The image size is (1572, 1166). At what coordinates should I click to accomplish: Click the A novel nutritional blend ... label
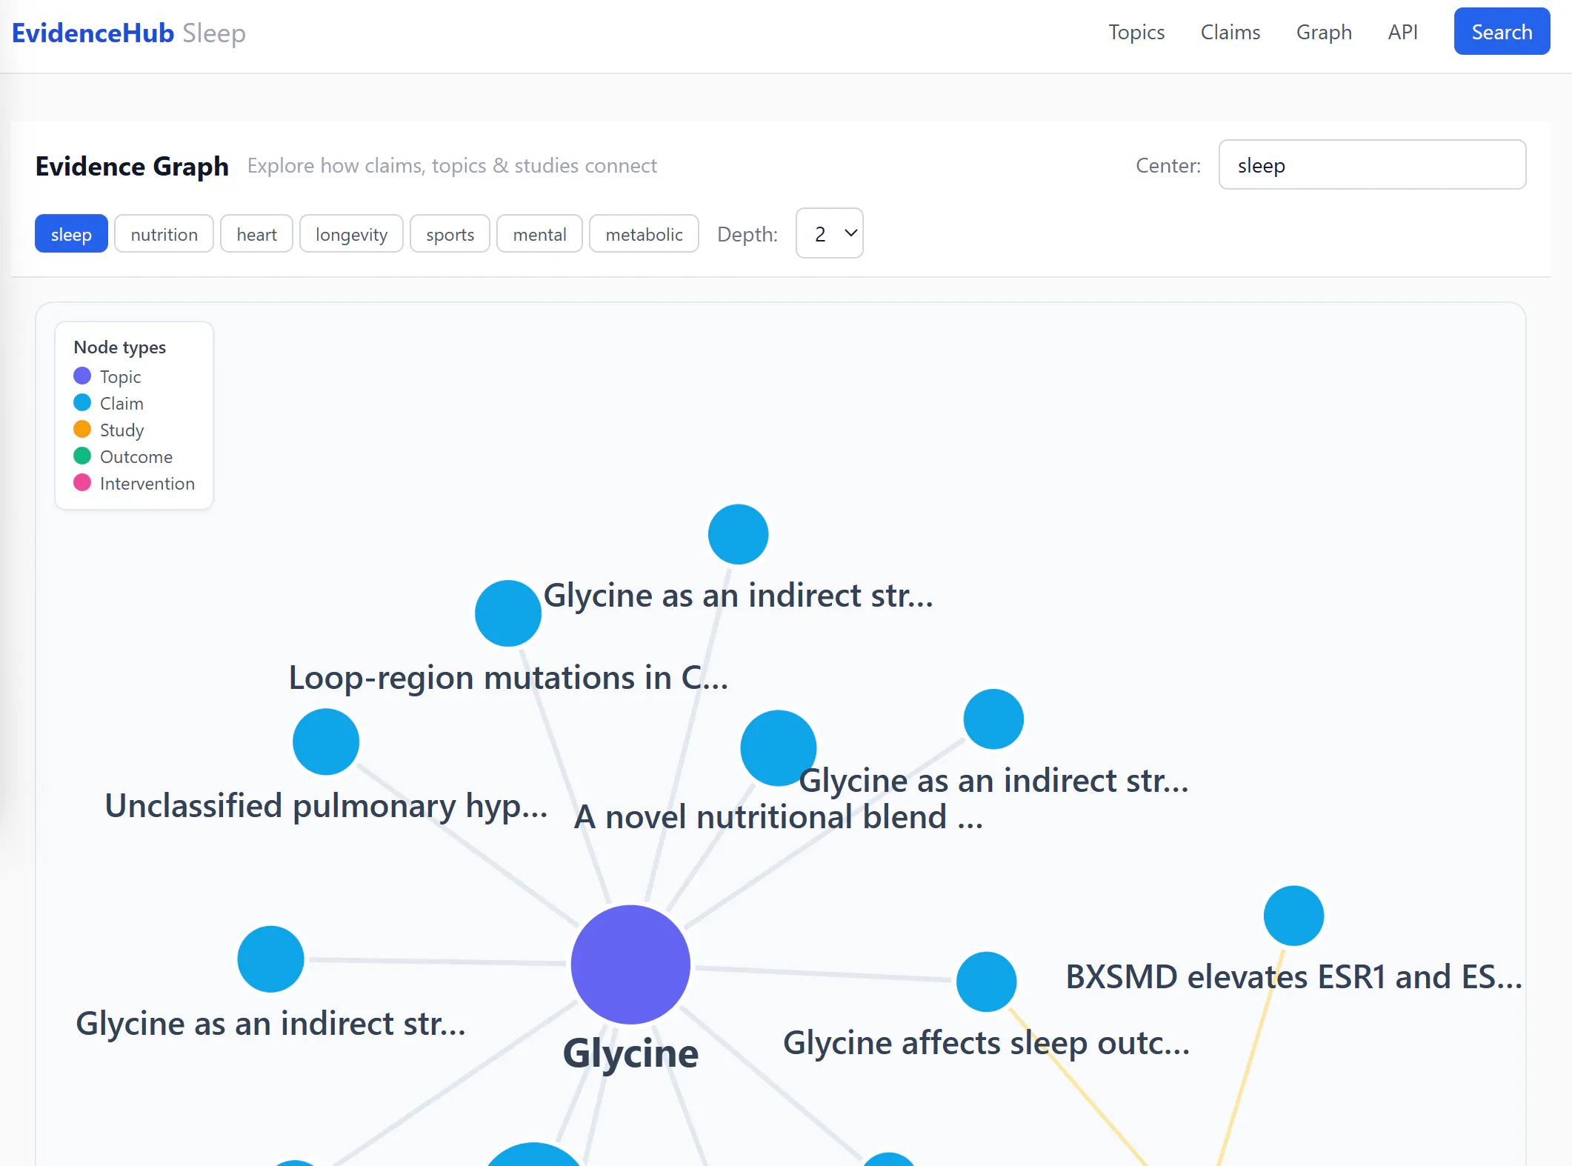[779, 817]
